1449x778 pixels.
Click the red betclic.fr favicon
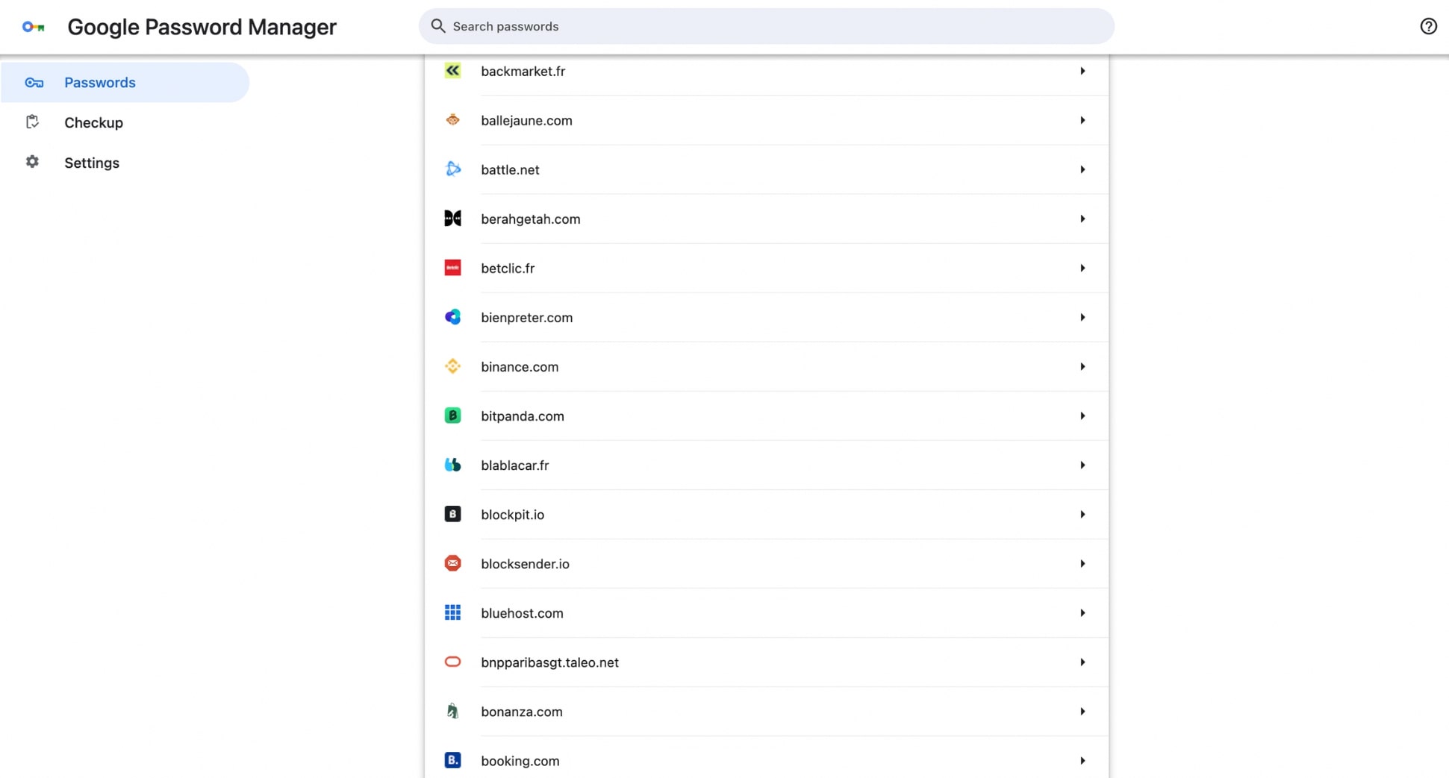452,268
